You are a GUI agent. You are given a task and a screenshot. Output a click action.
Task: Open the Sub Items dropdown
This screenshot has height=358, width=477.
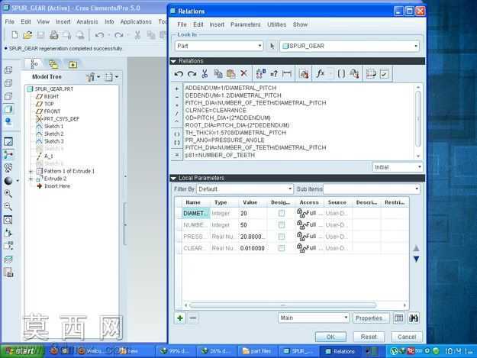pos(372,189)
